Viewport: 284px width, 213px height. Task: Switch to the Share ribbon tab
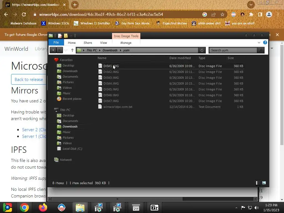tap(88, 43)
